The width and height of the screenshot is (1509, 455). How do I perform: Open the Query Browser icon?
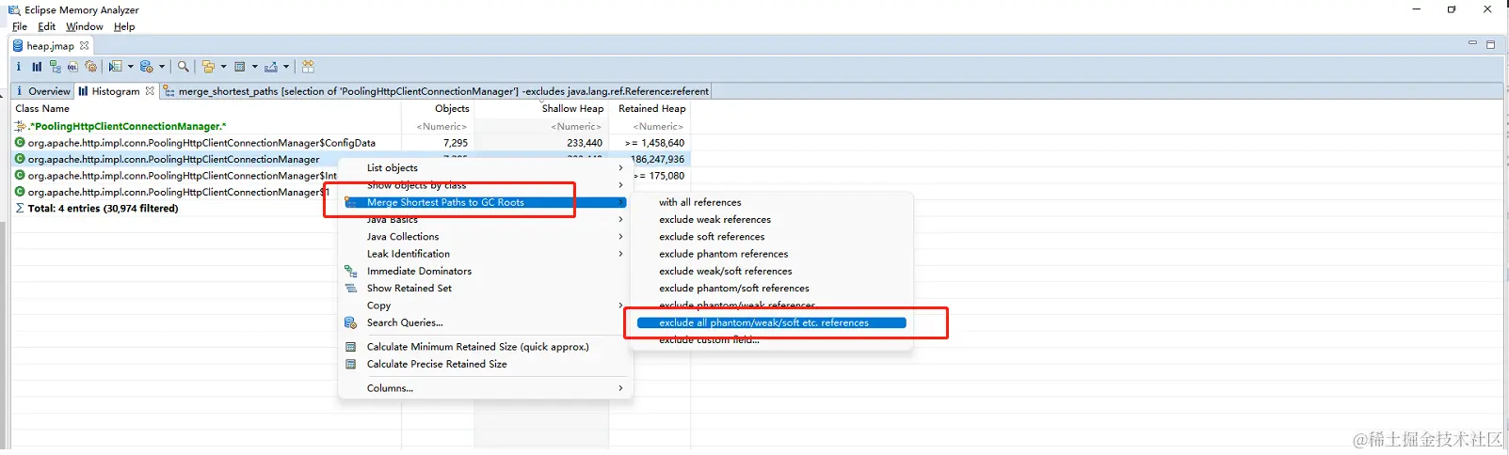pos(146,67)
